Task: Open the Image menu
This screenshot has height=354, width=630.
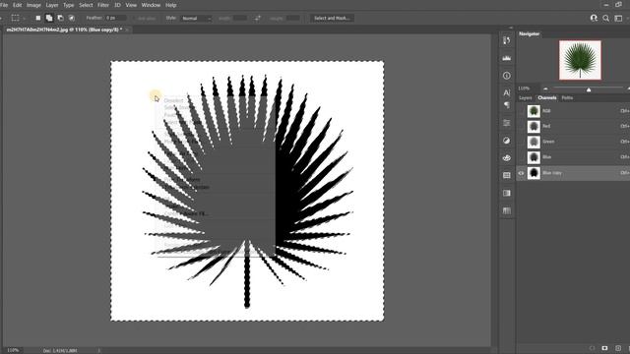Action: 33,5
